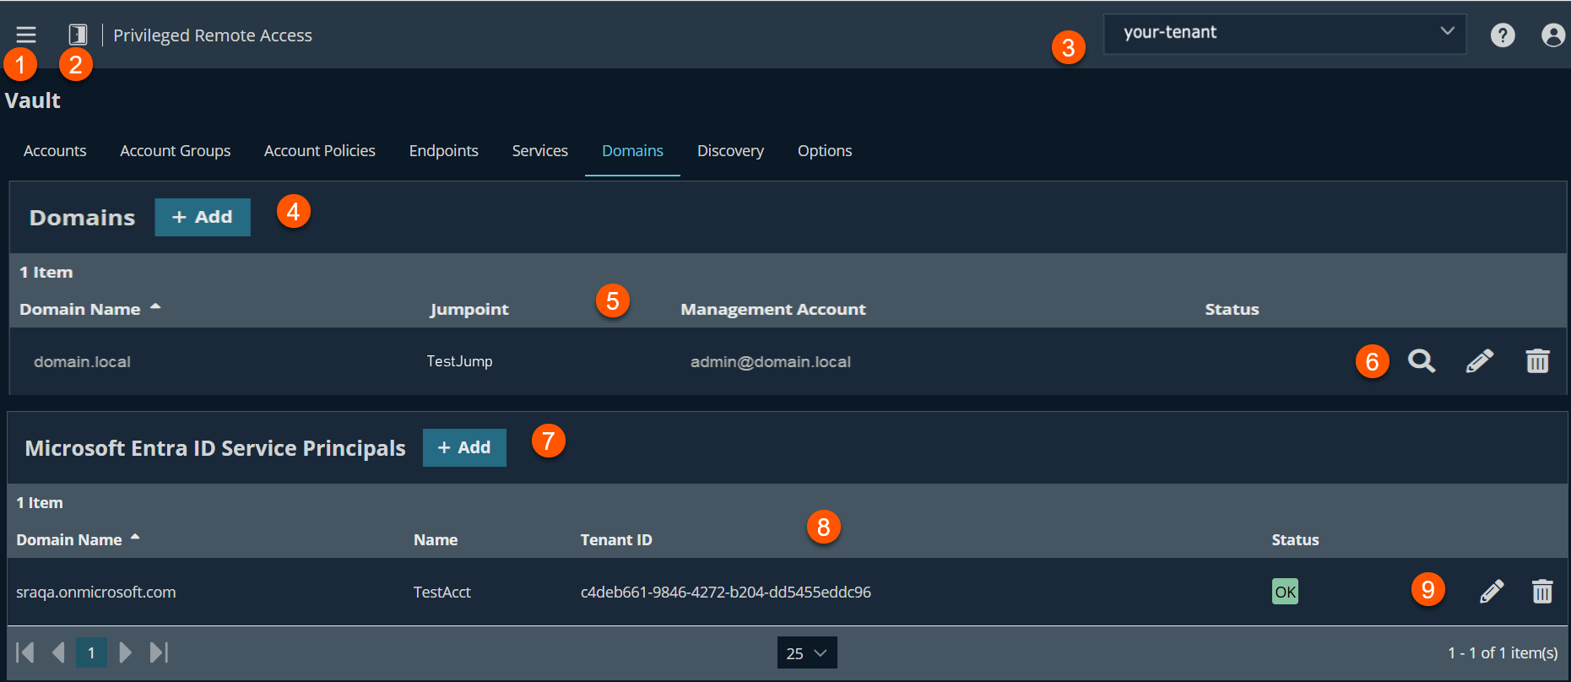Screen dimensions: 1571x682
Task: Open the user account profile icon
Action: 1553,35
